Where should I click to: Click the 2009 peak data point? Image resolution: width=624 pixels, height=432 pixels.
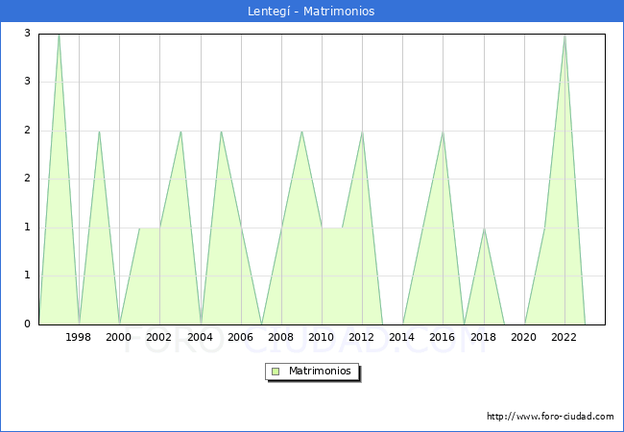coord(302,132)
